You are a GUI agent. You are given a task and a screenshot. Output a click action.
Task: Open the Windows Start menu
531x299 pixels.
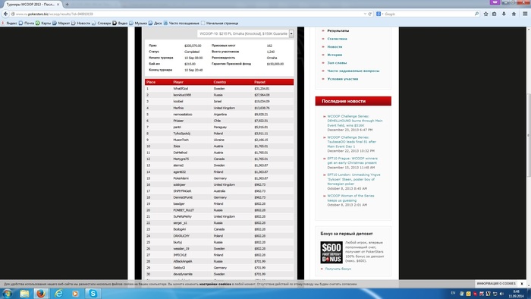click(x=7, y=293)
